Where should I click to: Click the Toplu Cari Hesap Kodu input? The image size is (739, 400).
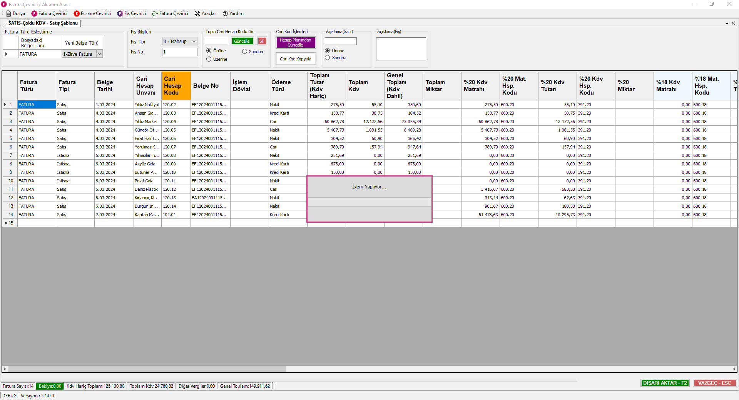click(x=216, y=41)
